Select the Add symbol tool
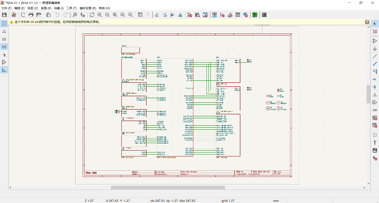This screenshot has width=379, height=203. (x=375, y=41)
